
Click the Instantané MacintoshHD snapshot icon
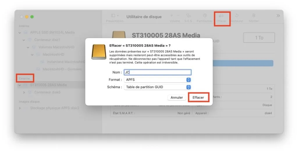[42, 62]
